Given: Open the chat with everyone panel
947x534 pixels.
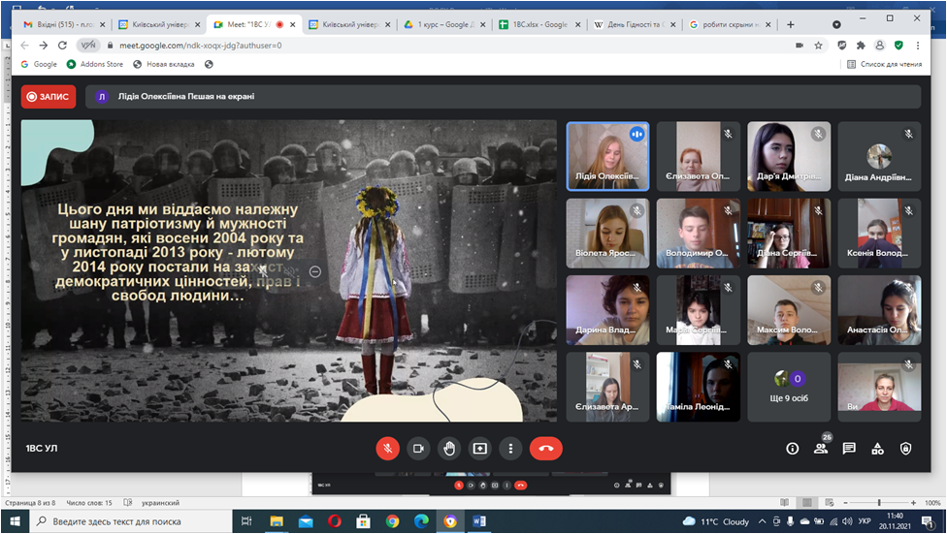Looking at the screenshot, I should pos(849,449).
